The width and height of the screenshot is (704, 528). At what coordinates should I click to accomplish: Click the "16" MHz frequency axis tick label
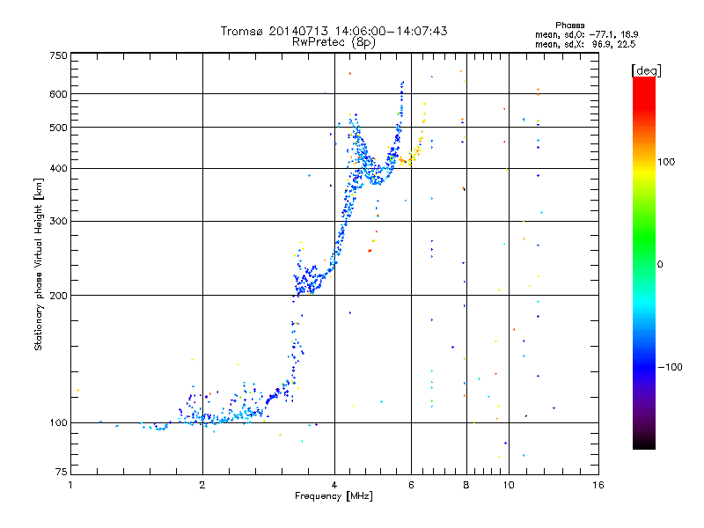coord(598,485)
